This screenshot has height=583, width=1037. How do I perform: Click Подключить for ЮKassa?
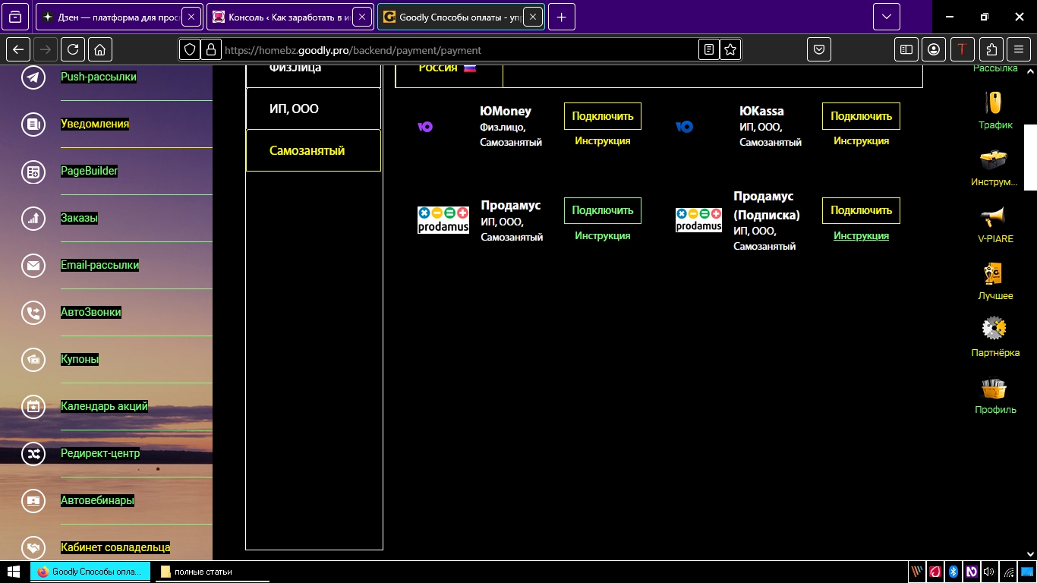tap(861, 116)
